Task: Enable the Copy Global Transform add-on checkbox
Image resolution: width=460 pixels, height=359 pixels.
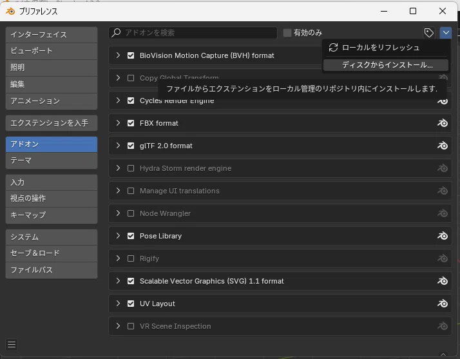Action: (x=131, y=78)
